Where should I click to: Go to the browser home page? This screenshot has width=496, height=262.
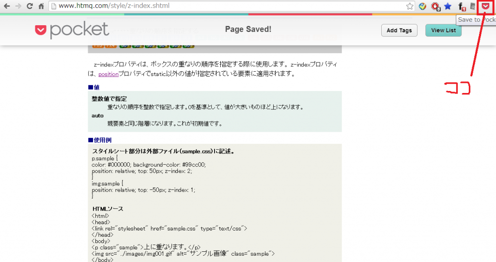pyautogui.click(x=41, y=6)
